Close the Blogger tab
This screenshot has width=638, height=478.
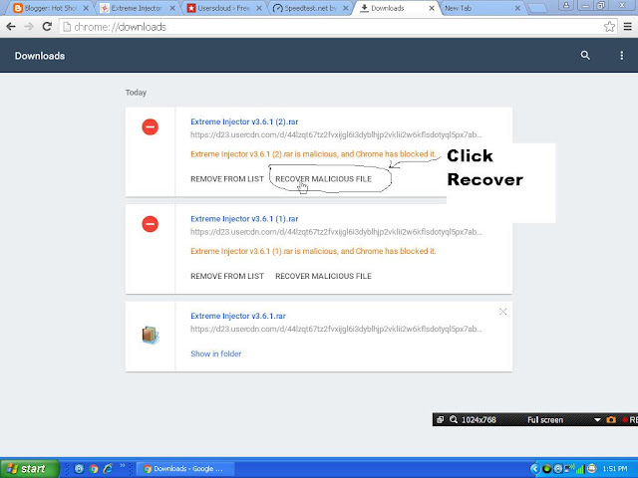(86, 8)
